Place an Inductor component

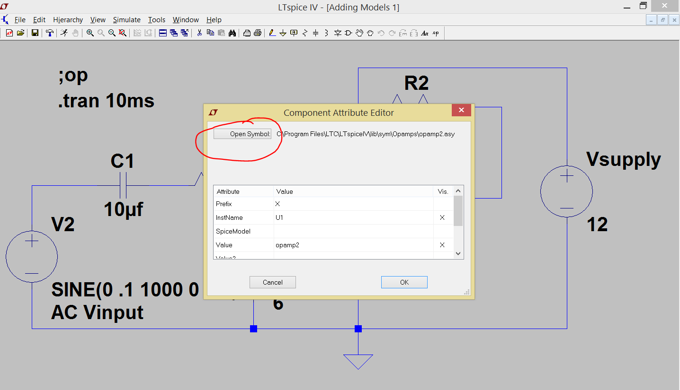327,33
